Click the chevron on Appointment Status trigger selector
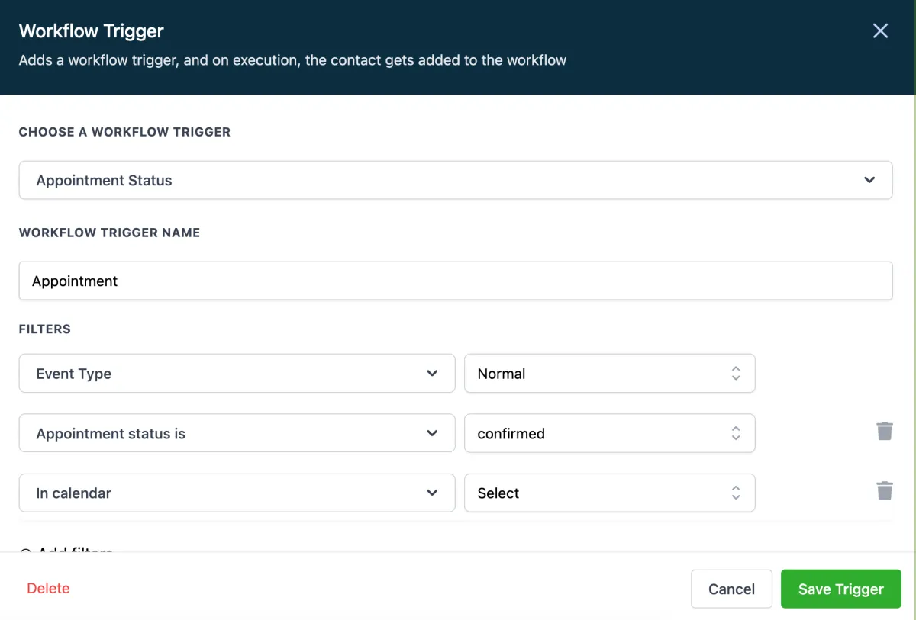The height and width of the screenshot is (620, 916). click(869, 180)
